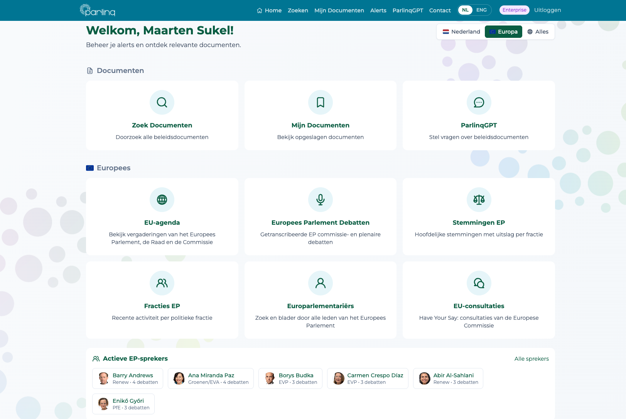Switch language to NL
Image resolution: width=626 pixels, height=419 pixels.
(x=466, y=10)
